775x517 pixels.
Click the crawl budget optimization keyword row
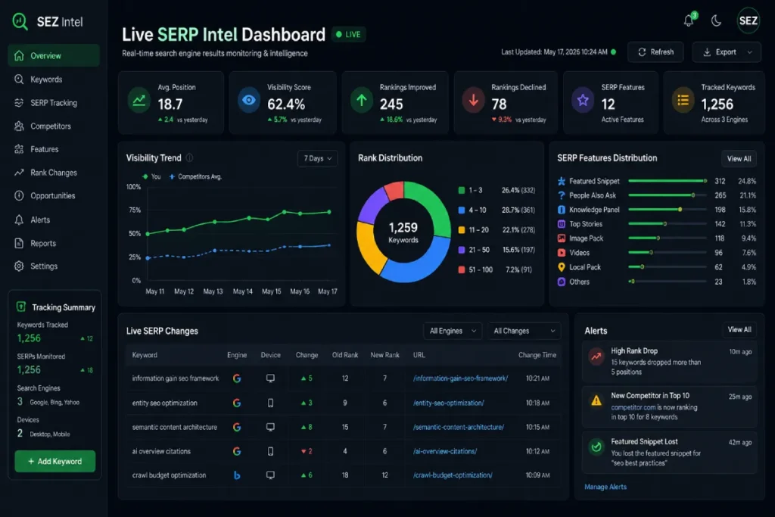(344, 475)
